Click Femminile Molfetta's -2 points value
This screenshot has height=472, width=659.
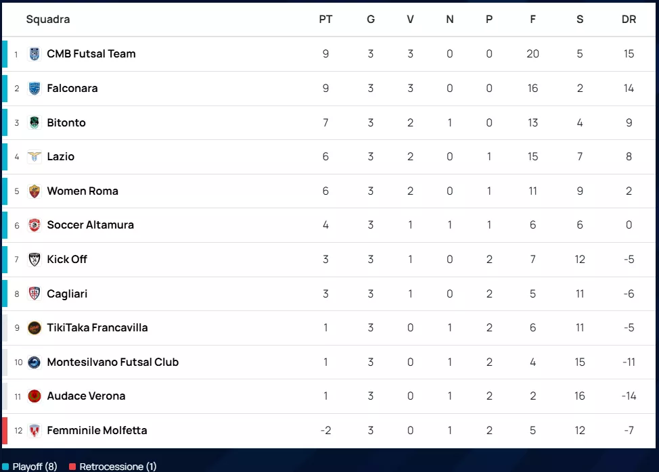325,431
